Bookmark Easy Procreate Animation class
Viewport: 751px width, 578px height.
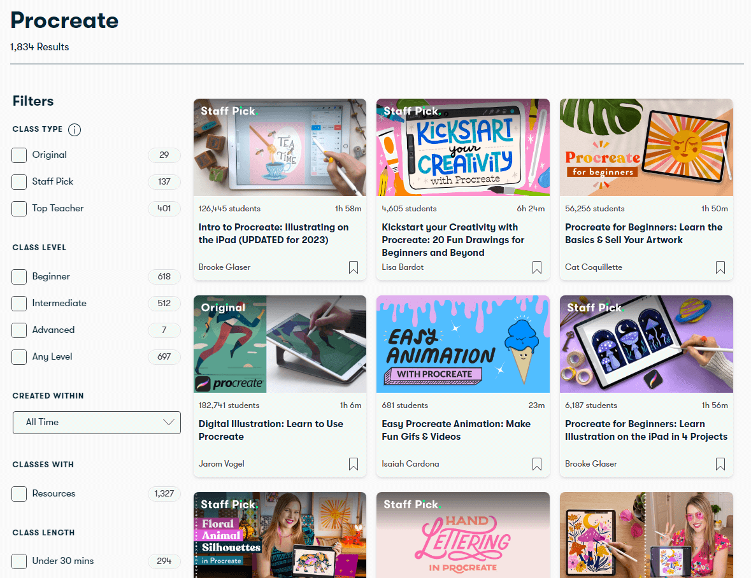click(x=537, y=464)
